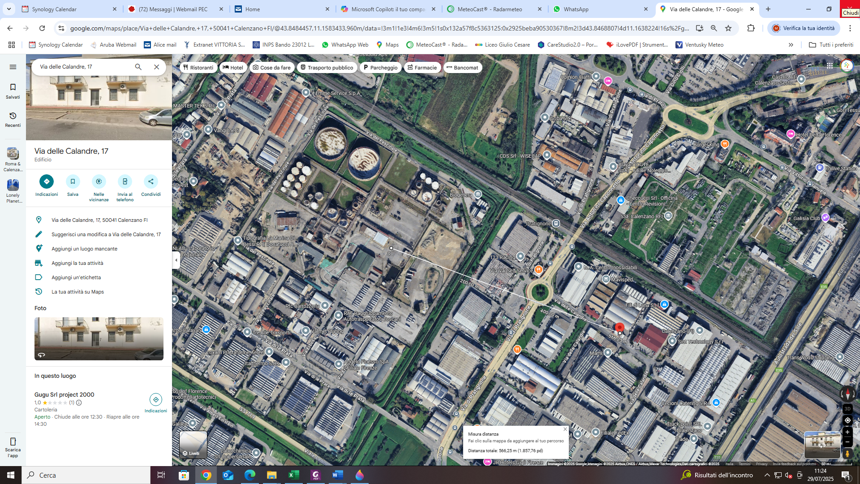The image size is (860, 484).
Task: Expand the hidden bookmarks chevron
Action: 791,45
